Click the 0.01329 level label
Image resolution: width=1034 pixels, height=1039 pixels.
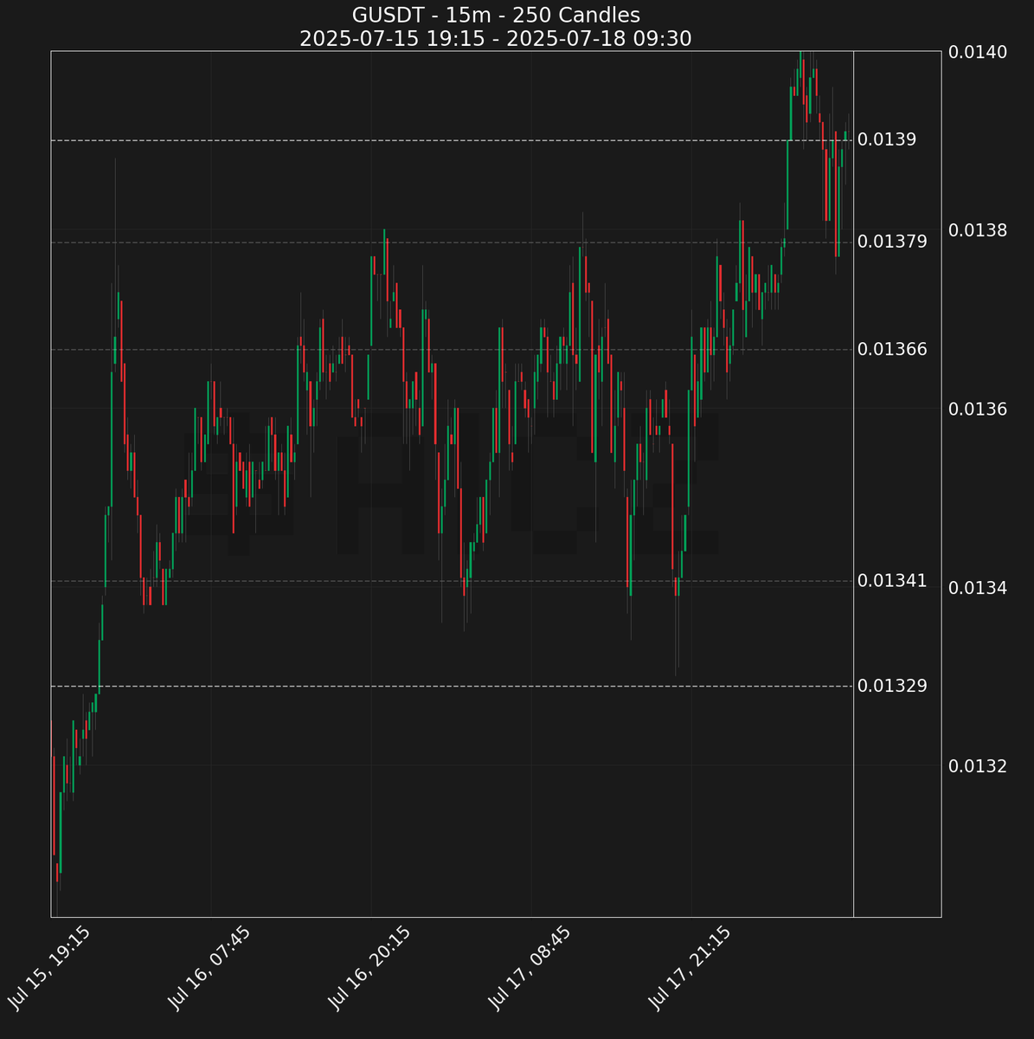tap(892, 686)
